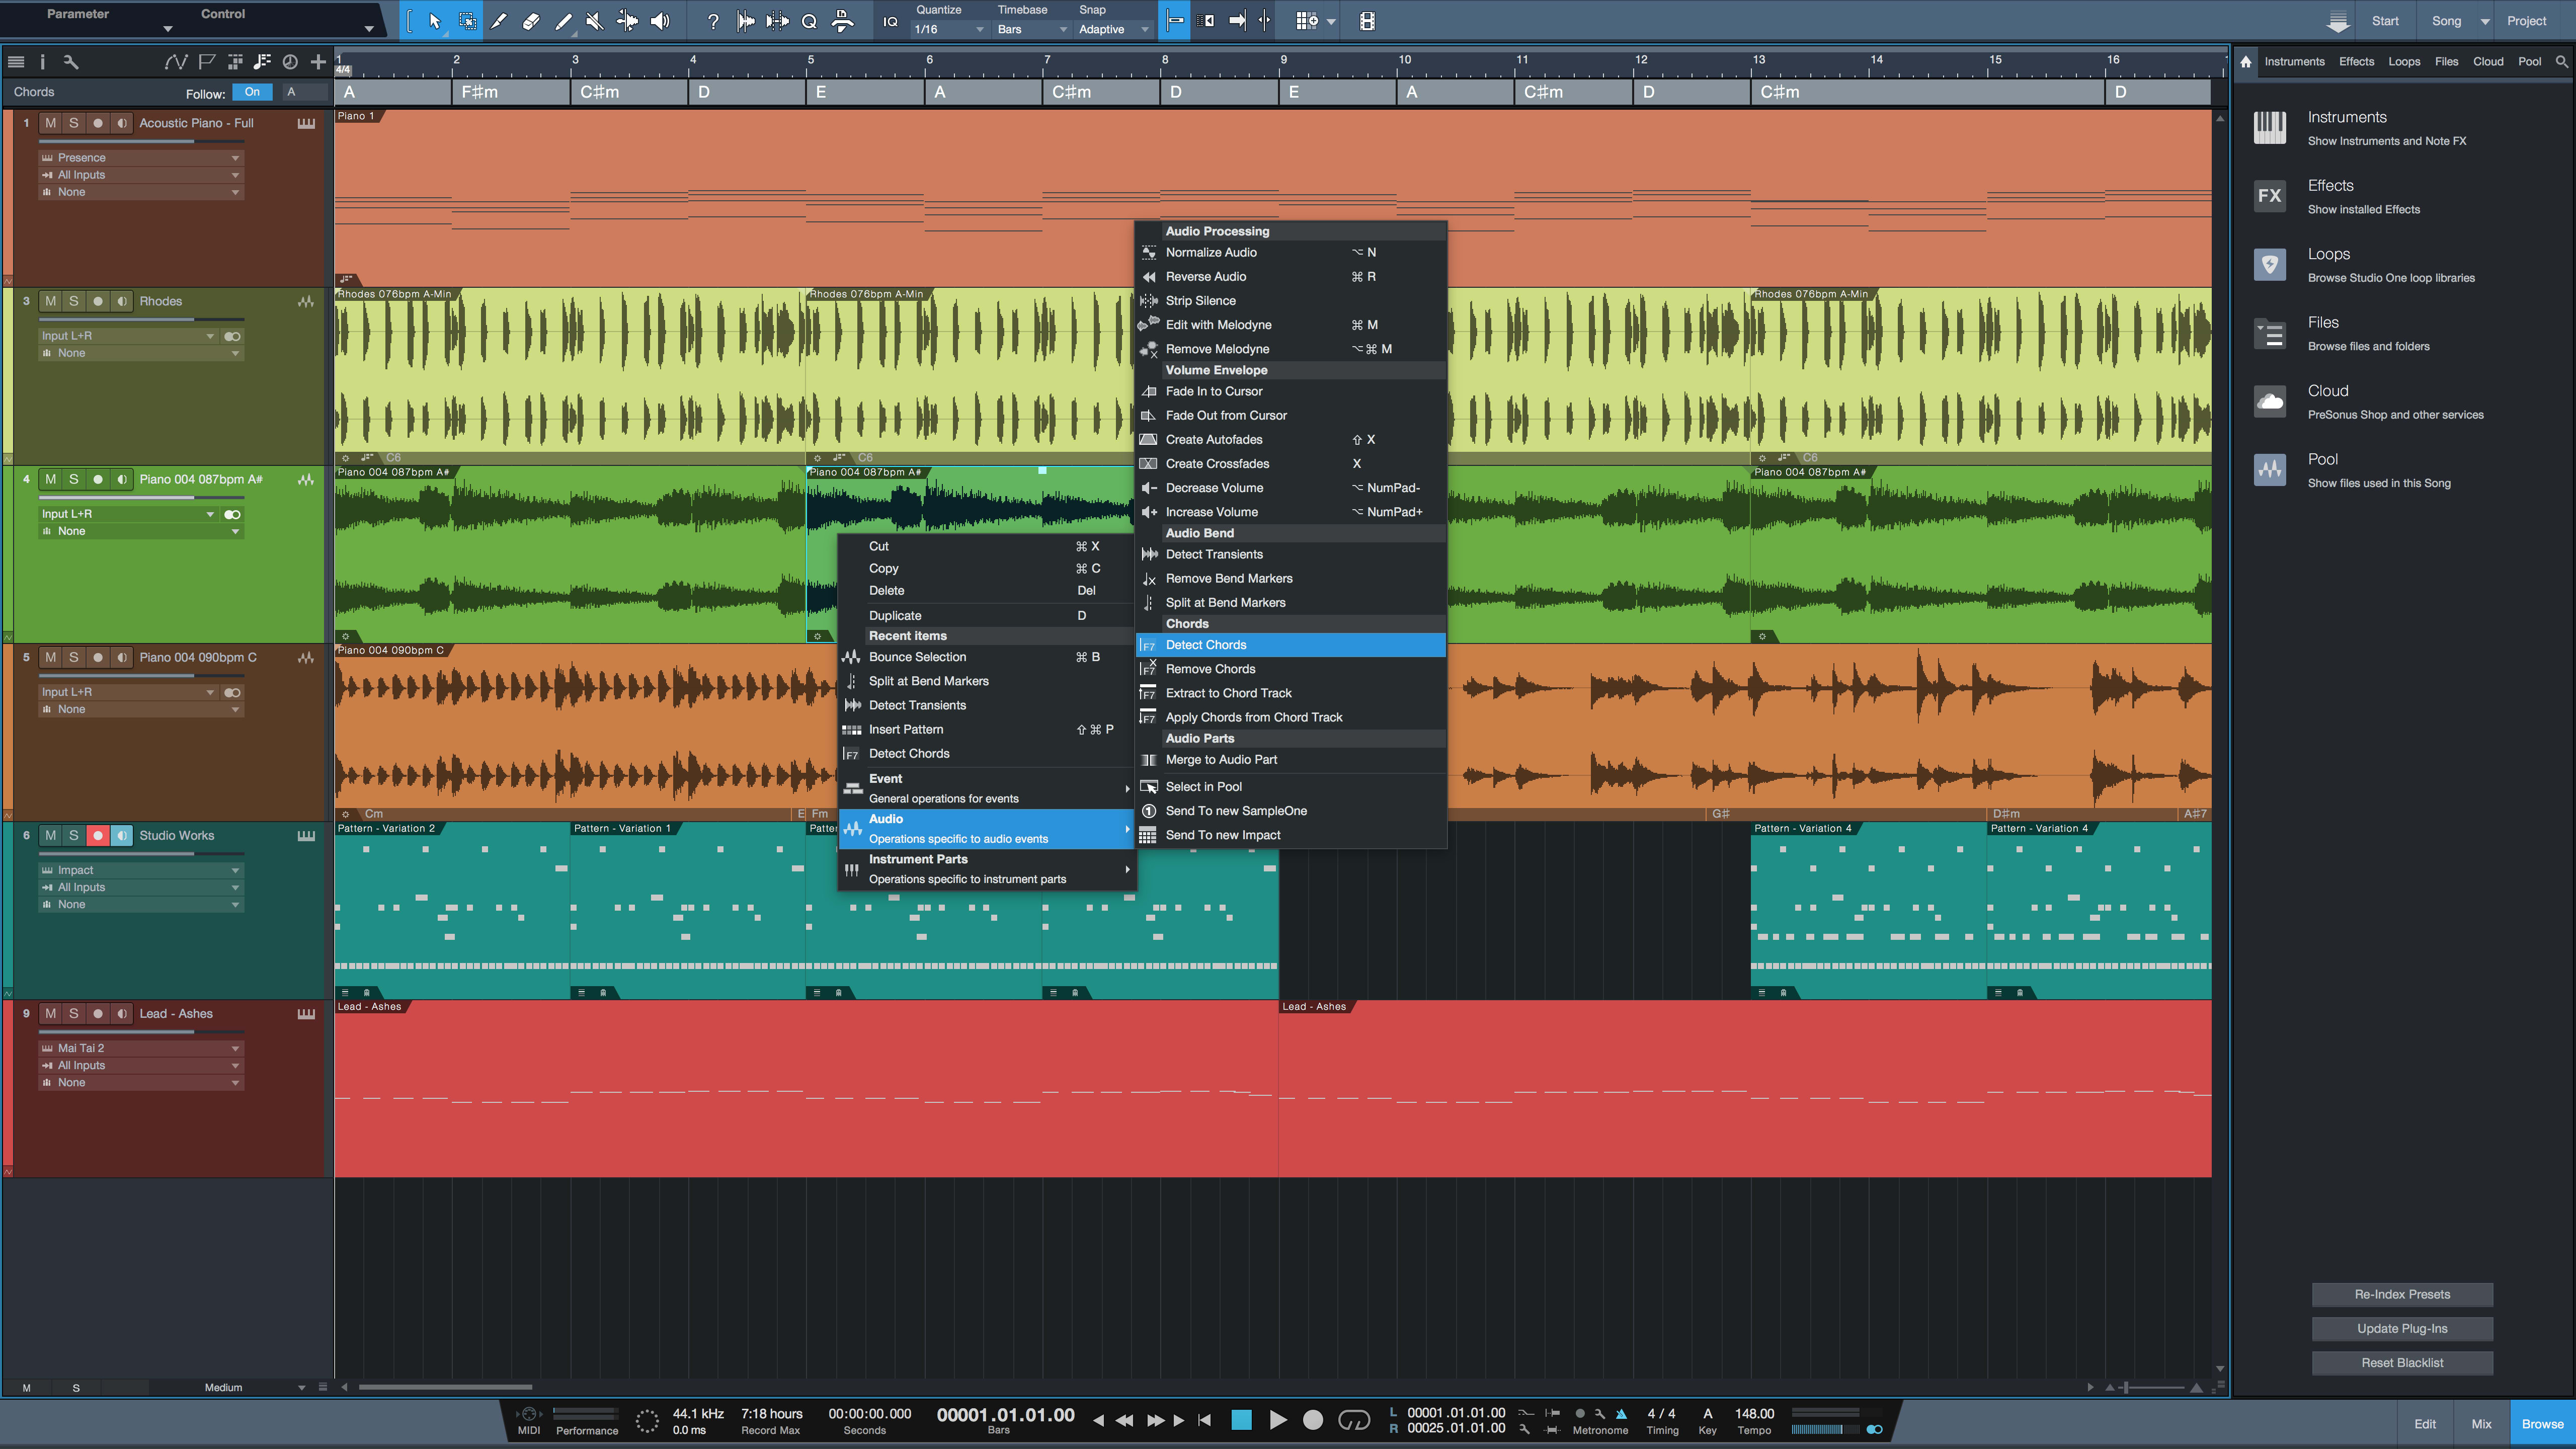Select the Bend tool
This screenshot has height=1449, width=2576.
point(627,21)
